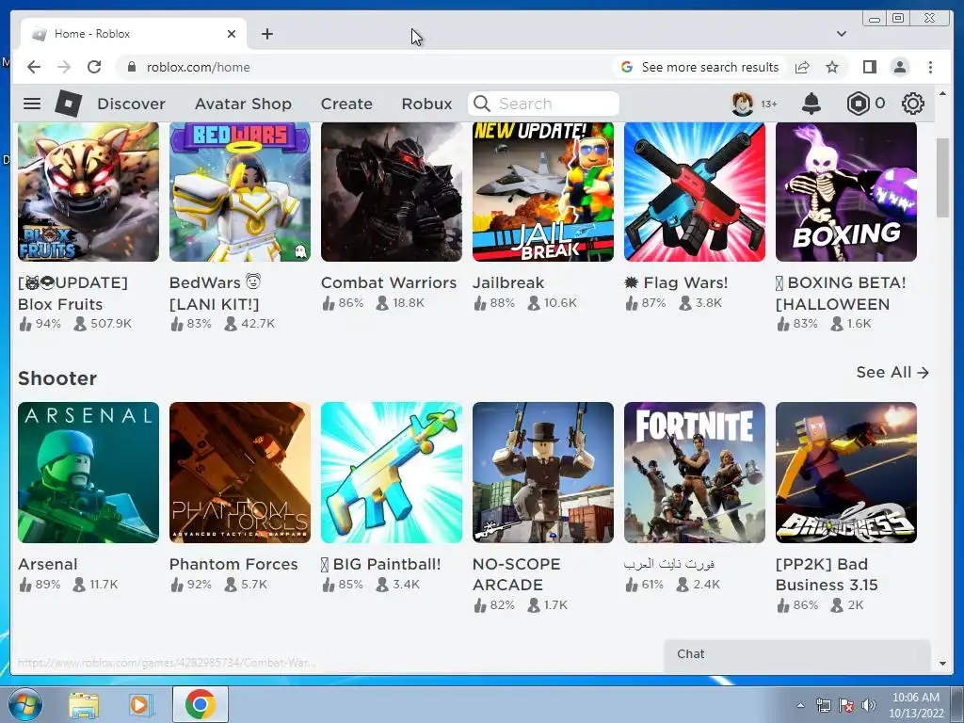Select the Home - Roblox tab
This screenshot has width=964, height=723.
coord(134,34)
